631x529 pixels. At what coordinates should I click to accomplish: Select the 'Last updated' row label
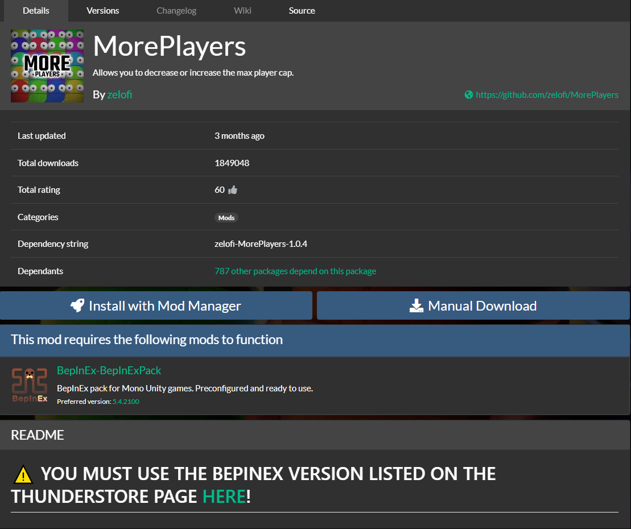(x=42, y=136)
